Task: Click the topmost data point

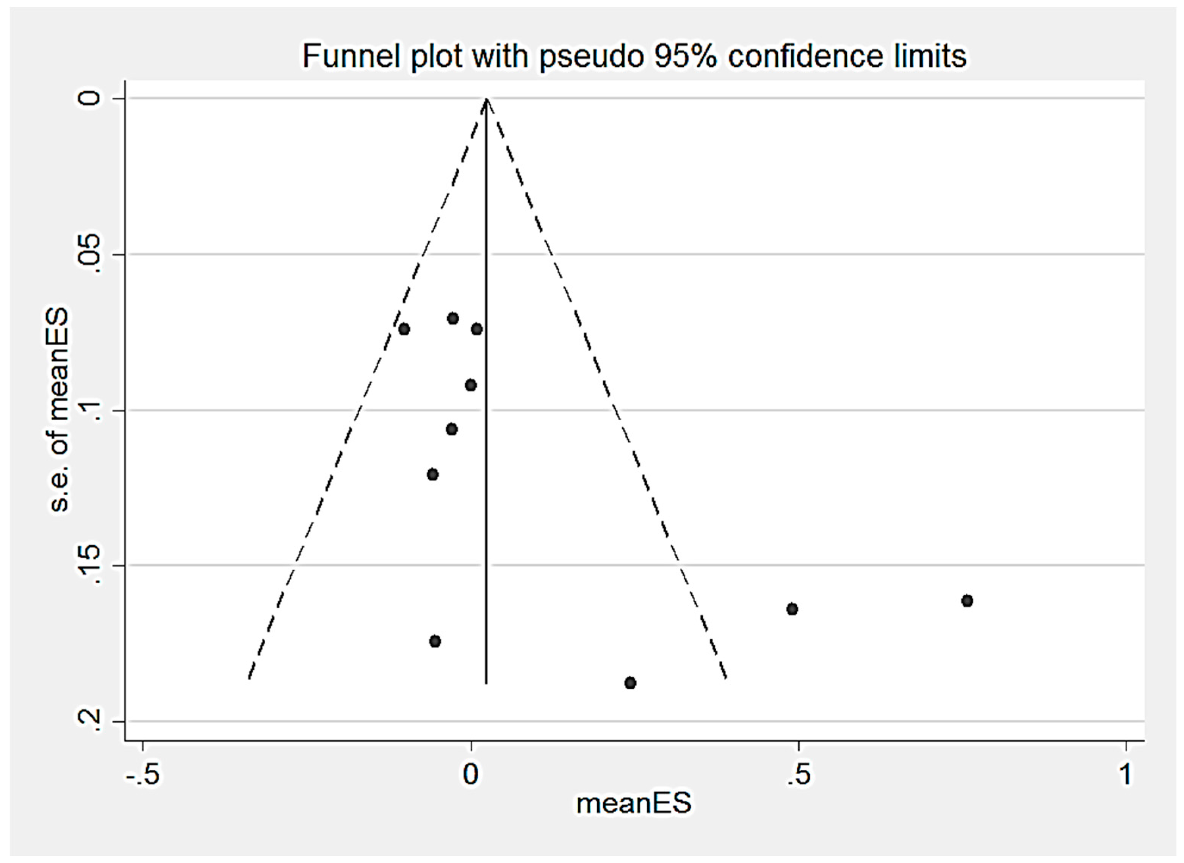Action: pos(453,318)
